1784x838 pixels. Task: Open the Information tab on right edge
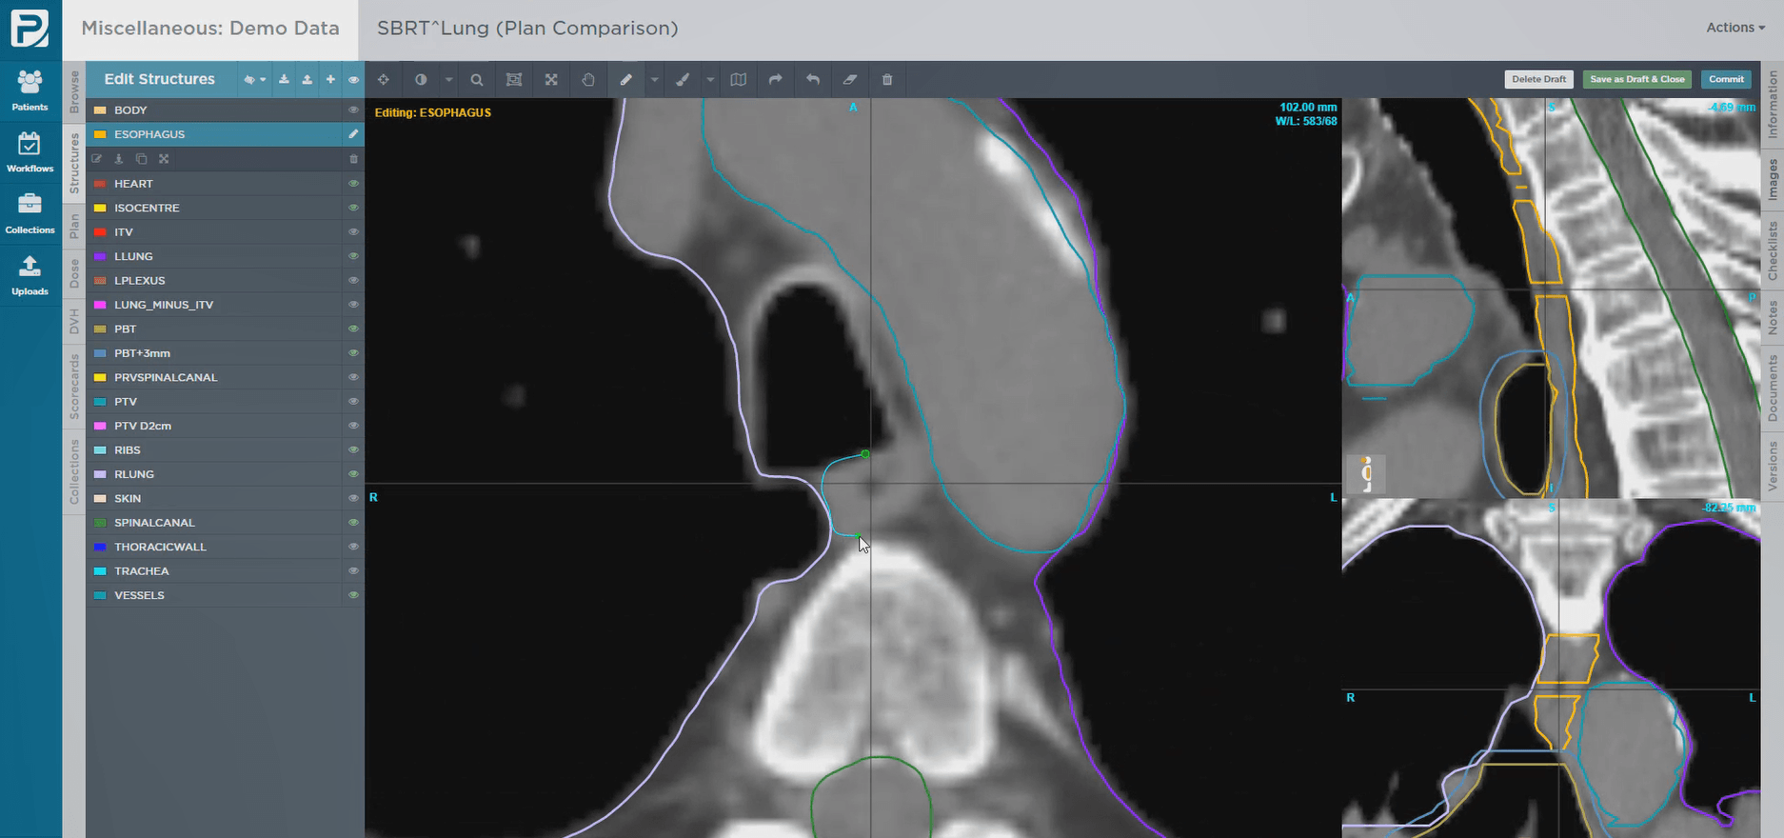coord(1773,105)
